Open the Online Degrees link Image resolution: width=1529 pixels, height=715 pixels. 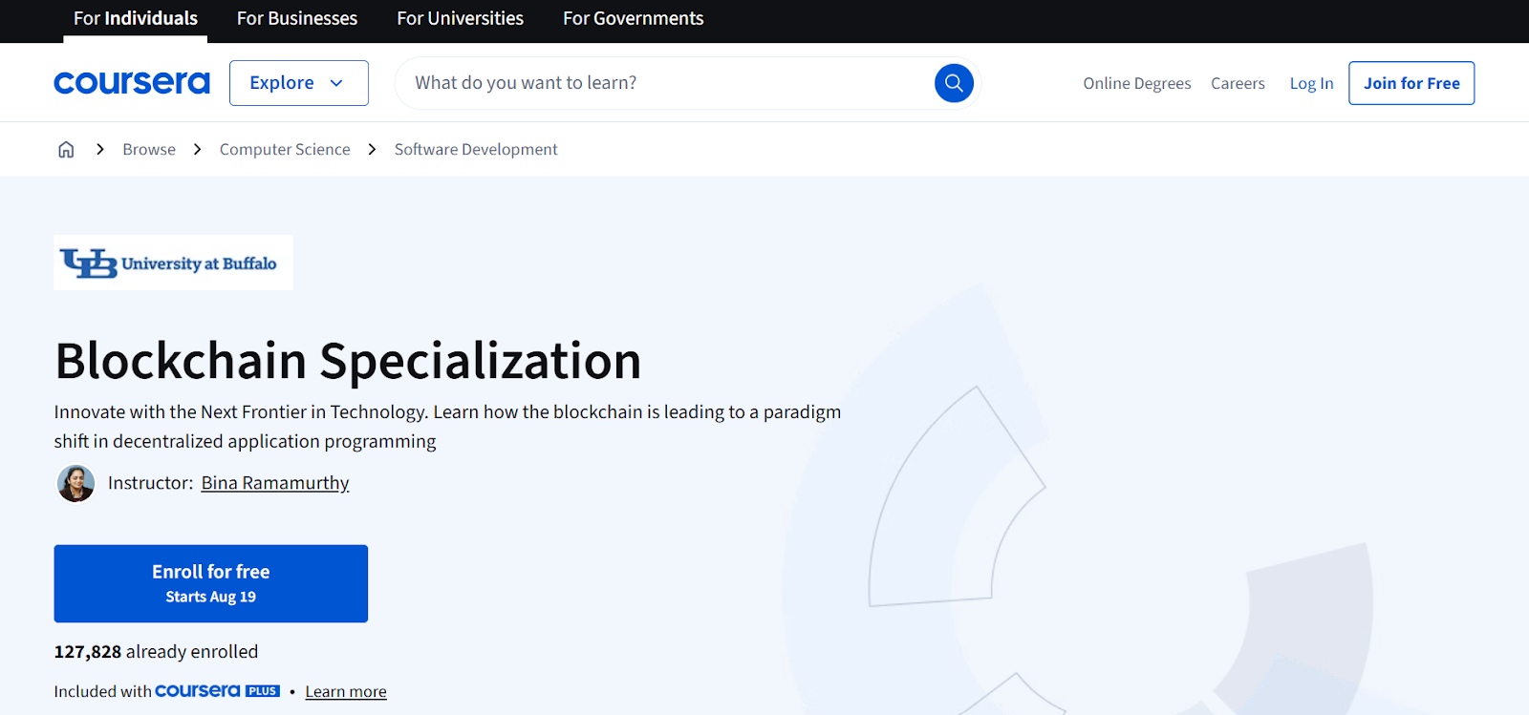click(1137, 83)
